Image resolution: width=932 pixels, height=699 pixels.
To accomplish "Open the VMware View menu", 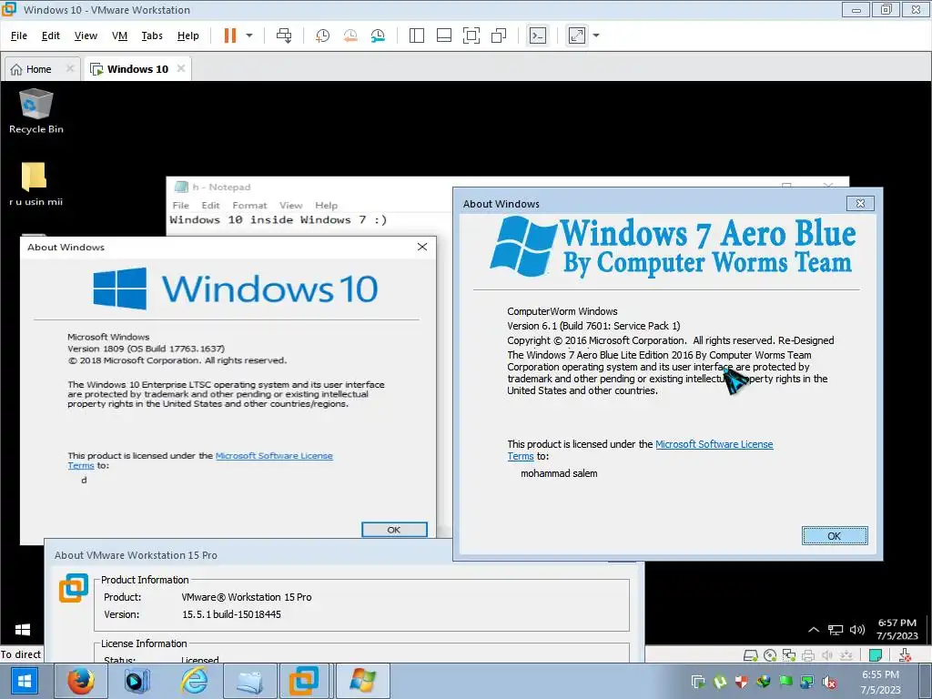I will pyautogui.click(x=86, y=35).
